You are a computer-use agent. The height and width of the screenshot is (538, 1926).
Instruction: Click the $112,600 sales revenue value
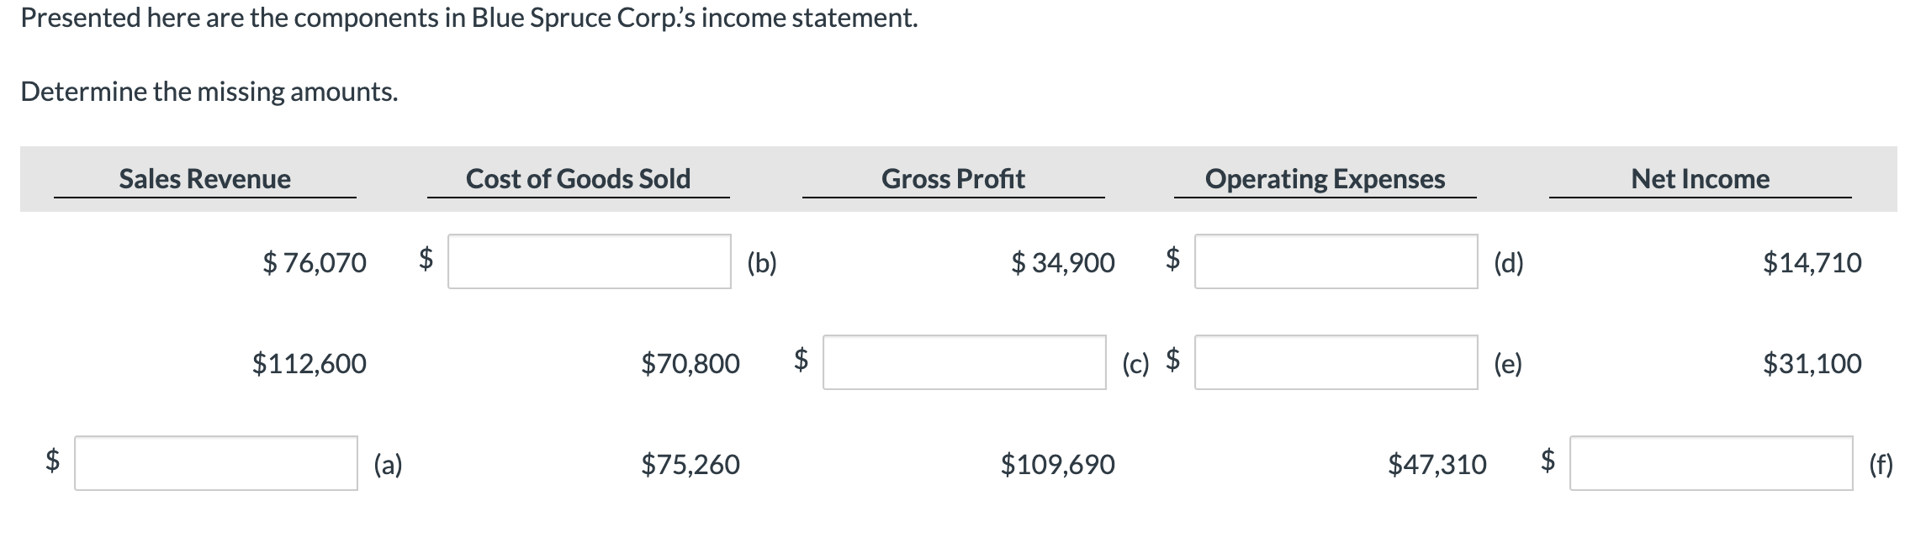(x=308, y=363)
